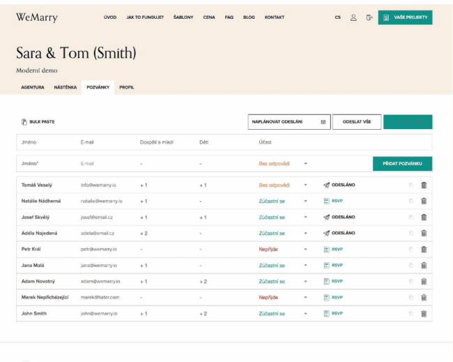Open RSVP form icon for Natálie Nádherná
This screenshot has height=362, width=453.
(326, 201)
